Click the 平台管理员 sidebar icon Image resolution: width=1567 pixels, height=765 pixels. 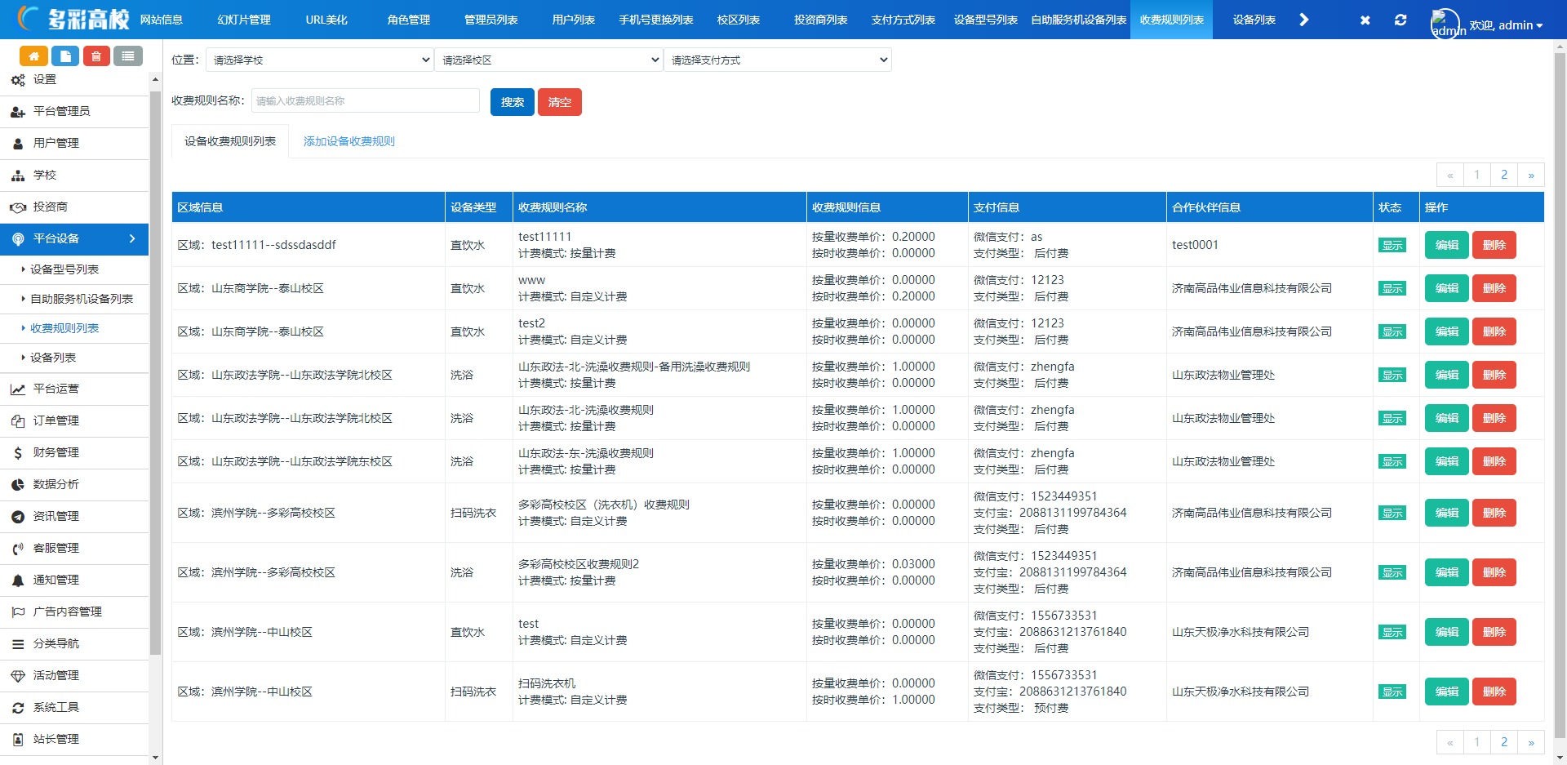[x=18, y=112]
